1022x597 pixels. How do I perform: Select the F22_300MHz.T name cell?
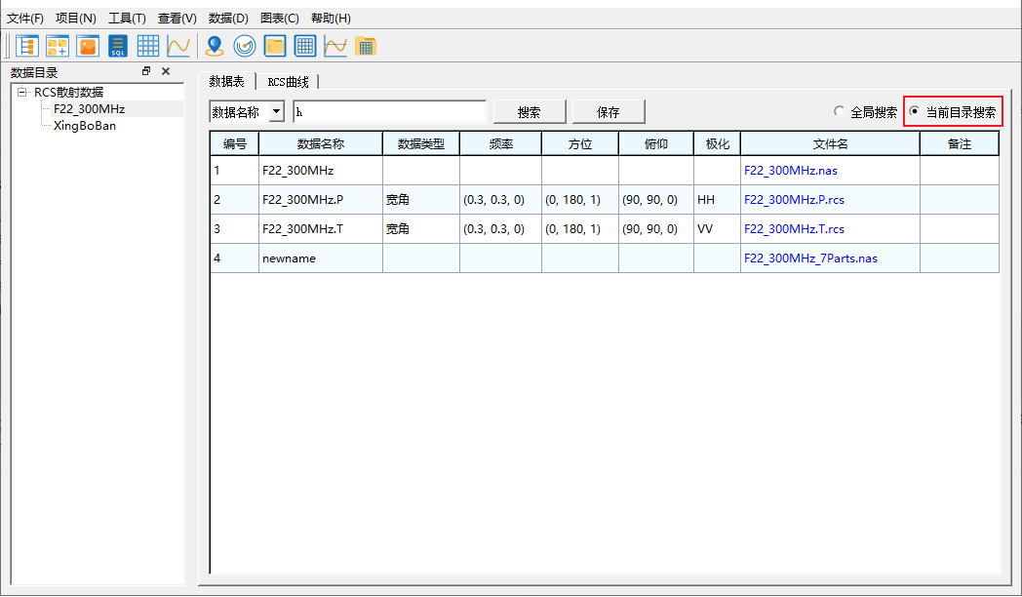point(321,229)
